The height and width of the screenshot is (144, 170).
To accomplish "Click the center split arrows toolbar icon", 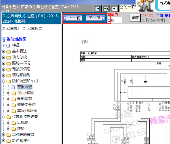I will coord(106,9).
